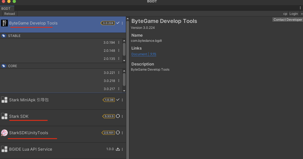This screenshot has width=303, height=159.
Task: Click the 2.5.101 version badge
Action: click(108, 133)
